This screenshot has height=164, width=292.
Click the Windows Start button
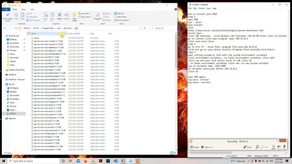(4, 161)
